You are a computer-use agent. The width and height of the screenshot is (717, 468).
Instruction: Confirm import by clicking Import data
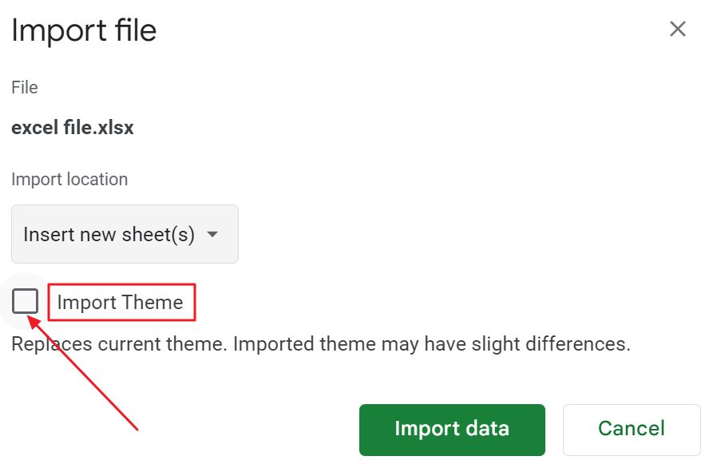click(x=451, y=429)
